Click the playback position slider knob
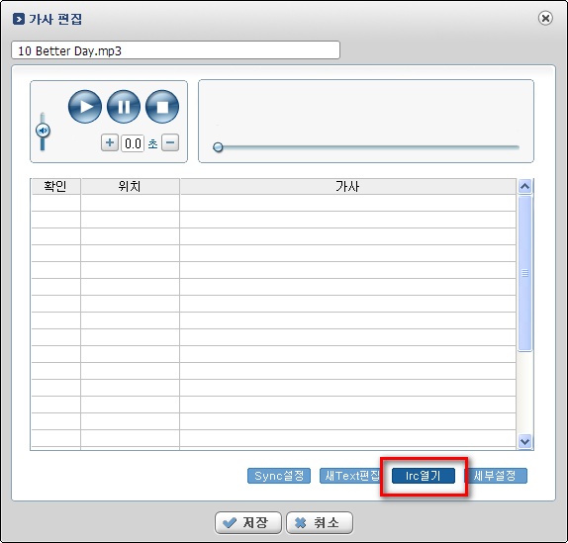Viewport: 568px width, 543px height. pyautogui.click(x=218, y=147)
